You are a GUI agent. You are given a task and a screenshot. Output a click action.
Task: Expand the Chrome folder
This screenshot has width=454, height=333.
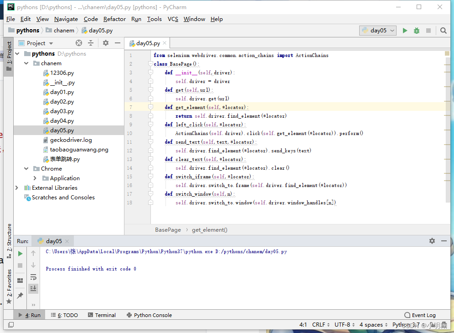(x=26, y=168)
